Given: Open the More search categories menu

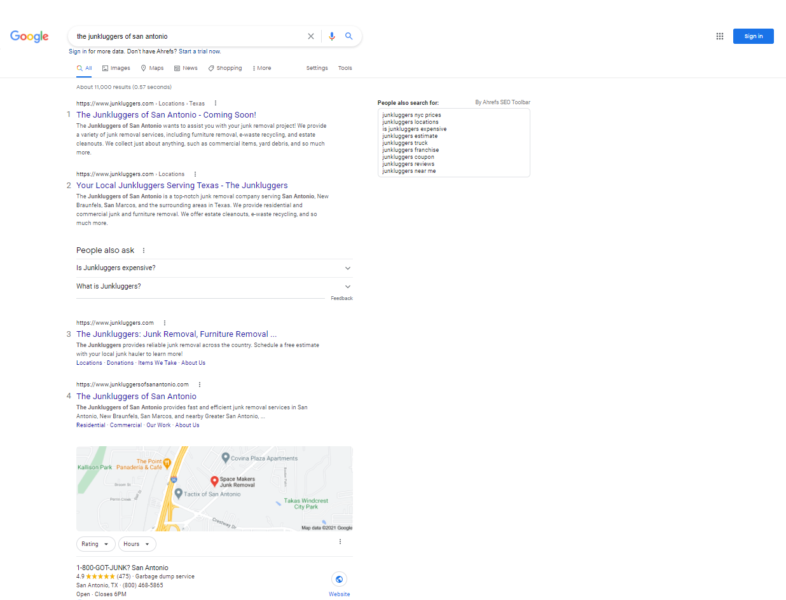Looking at the screenshot, I should tap(262, 68).
